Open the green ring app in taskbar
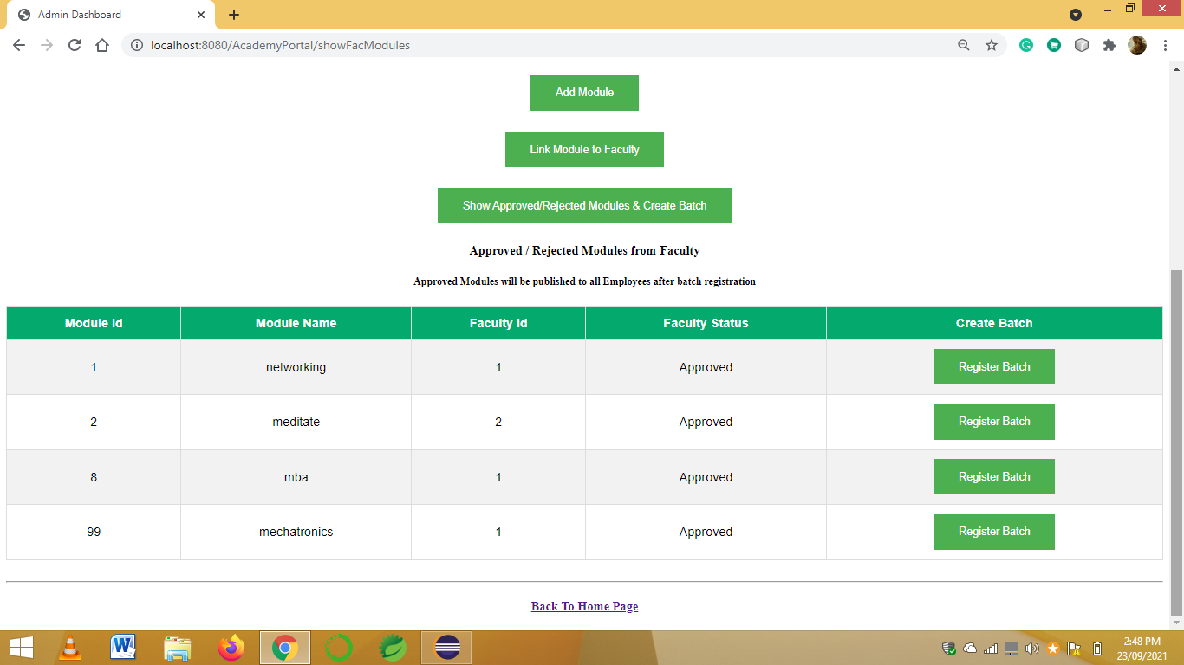The image size is (1184, 665). [x=339, y=648]
